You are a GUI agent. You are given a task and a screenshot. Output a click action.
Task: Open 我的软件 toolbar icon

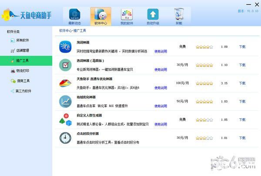coord(127,17)
